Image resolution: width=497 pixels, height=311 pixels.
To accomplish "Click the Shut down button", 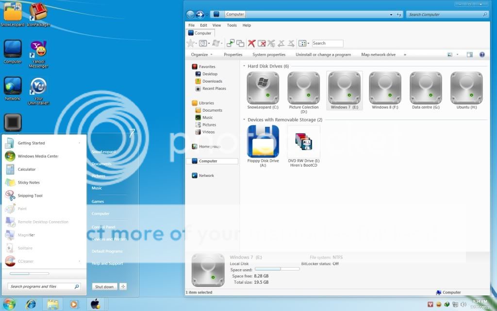I will 105,287.
